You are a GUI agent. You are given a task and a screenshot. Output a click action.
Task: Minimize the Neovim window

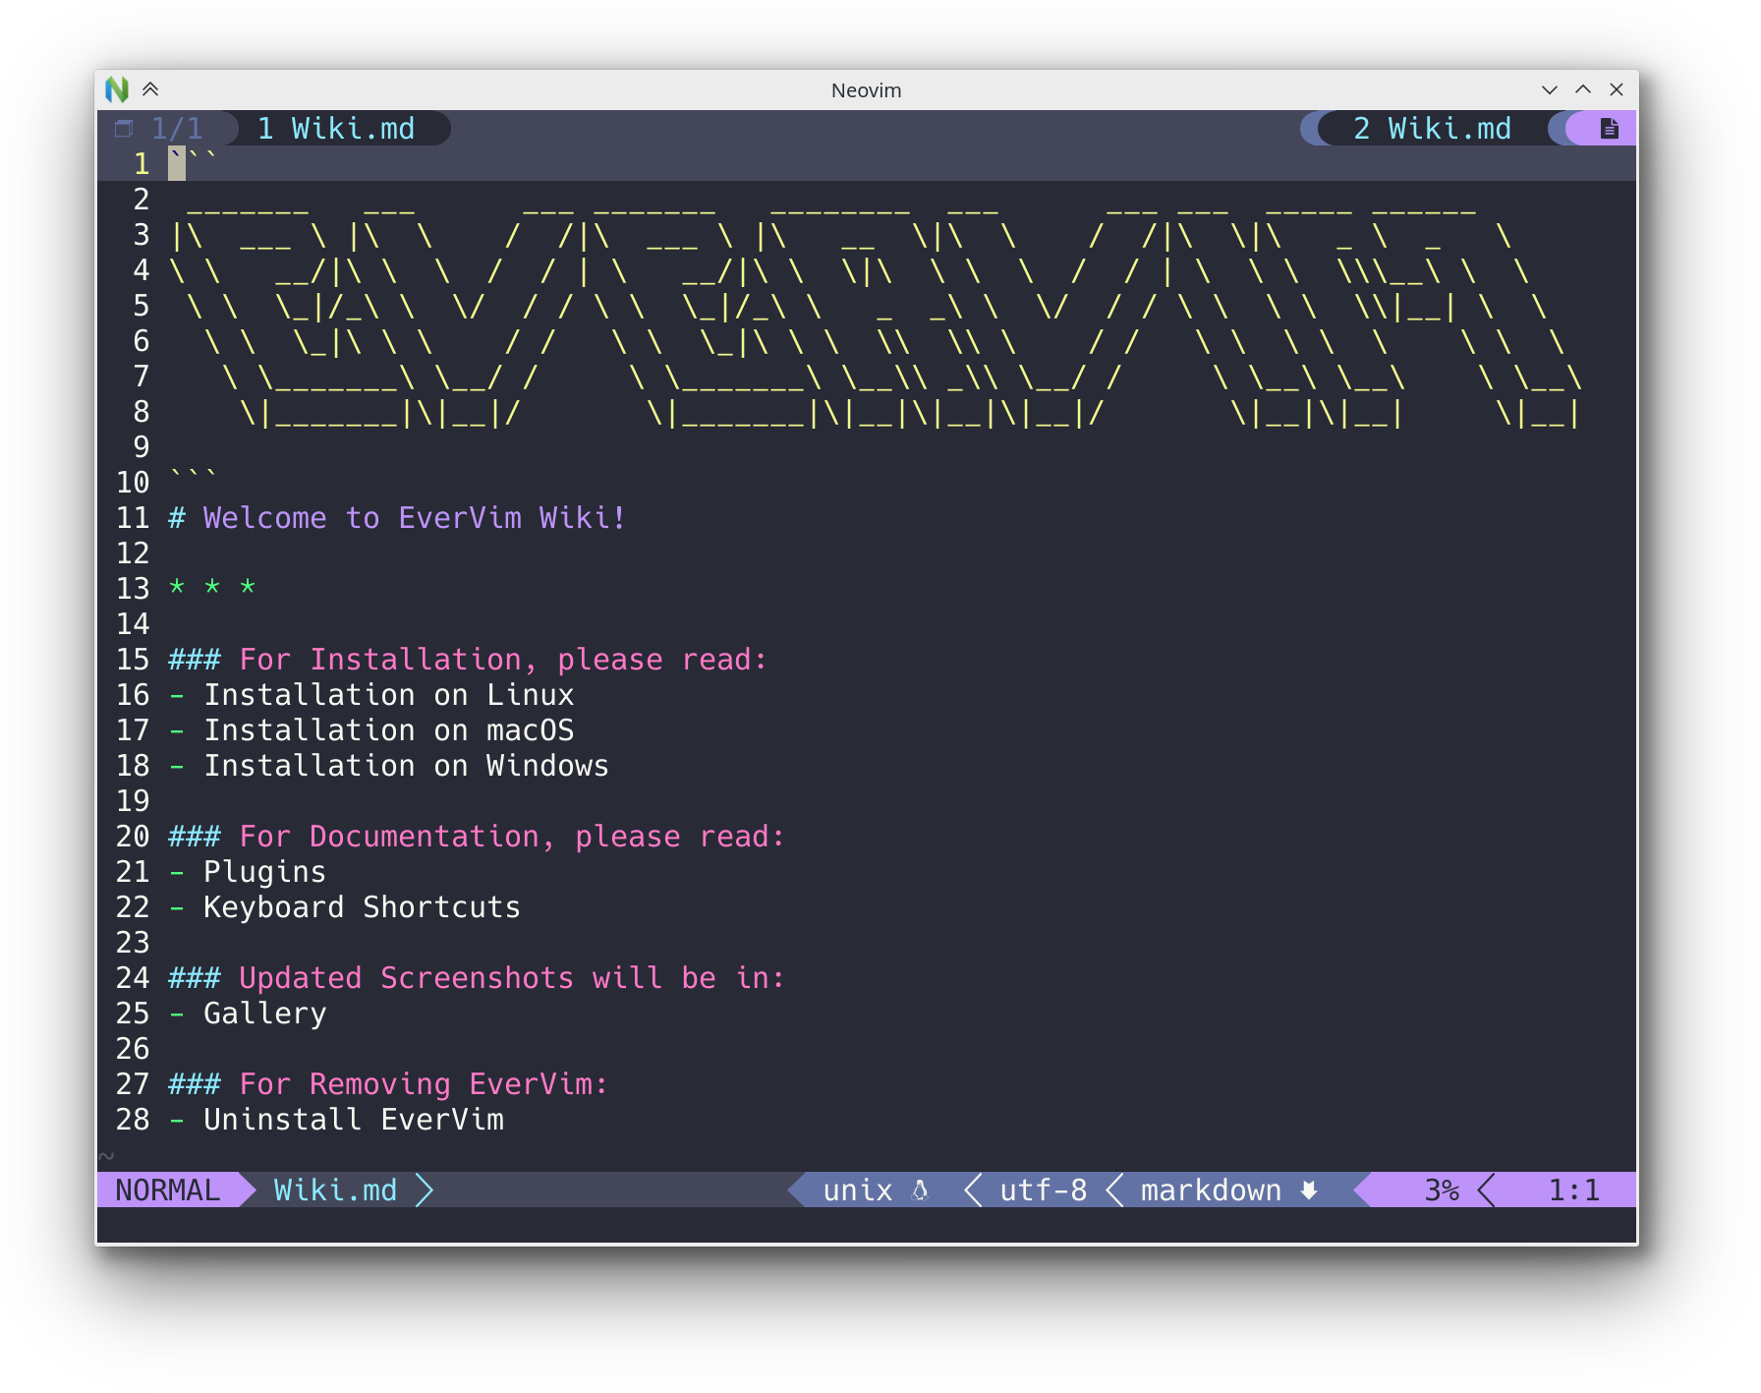(x=1550, y=89)
